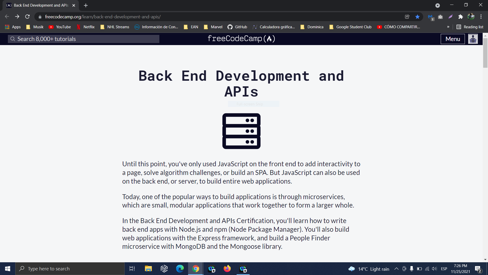Open the freeCodeCamp user profile avatar
This screenshot has width=488, height=275.
(473, 39)
